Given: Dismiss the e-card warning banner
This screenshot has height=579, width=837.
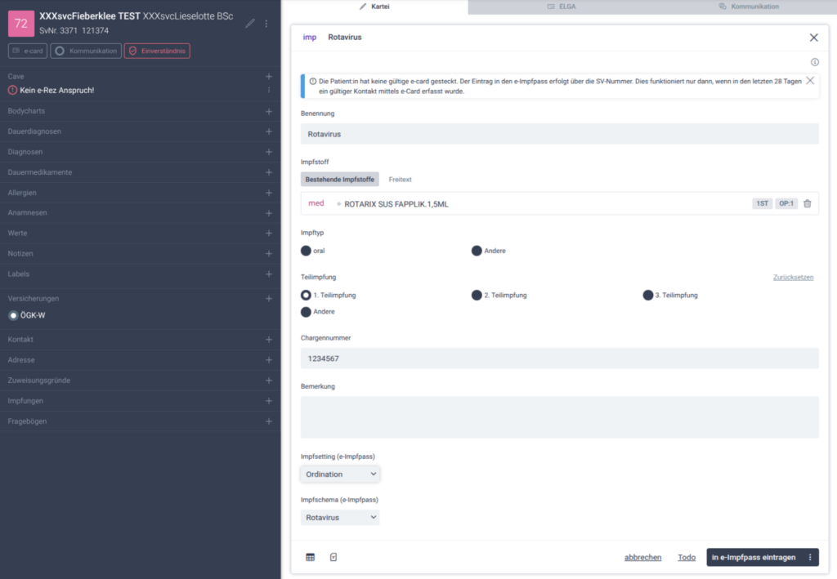Looking at the screenshot, I should coord(809,81).
